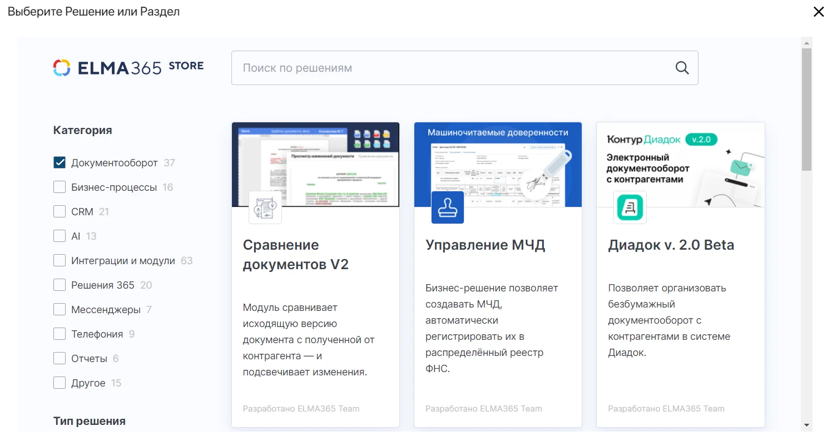Click the stamp icon on Управление МЧД card

(447, 207)
